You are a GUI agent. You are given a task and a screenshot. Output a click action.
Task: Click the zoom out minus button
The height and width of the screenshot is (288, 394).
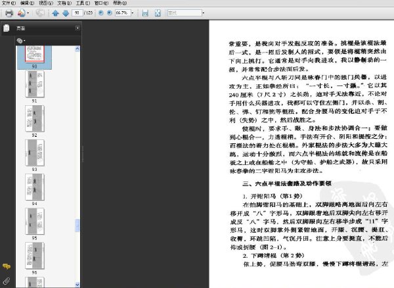pyautogui.click(x=101, y=12)
